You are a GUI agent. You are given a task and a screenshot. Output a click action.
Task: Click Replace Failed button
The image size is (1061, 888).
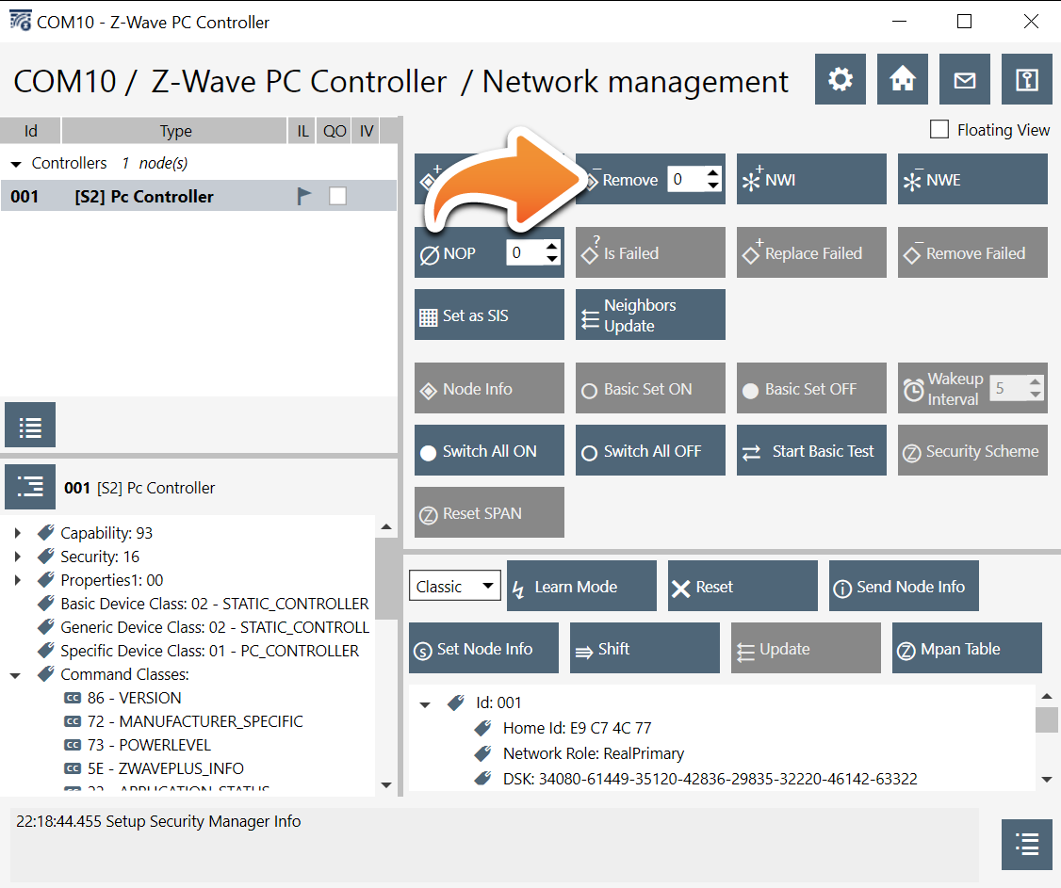click(811, 253)
